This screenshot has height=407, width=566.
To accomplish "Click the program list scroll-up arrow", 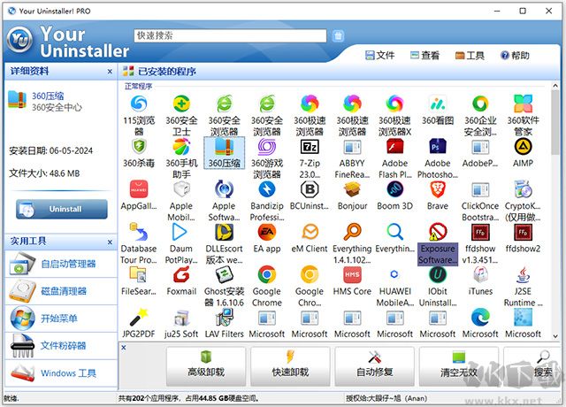I will (555, 86).
